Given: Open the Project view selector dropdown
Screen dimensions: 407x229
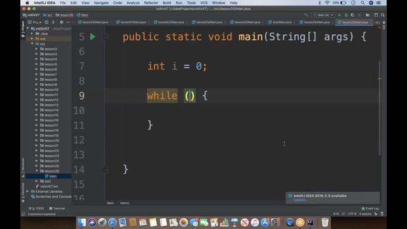Looking at the screenshot, I should 35,22.
